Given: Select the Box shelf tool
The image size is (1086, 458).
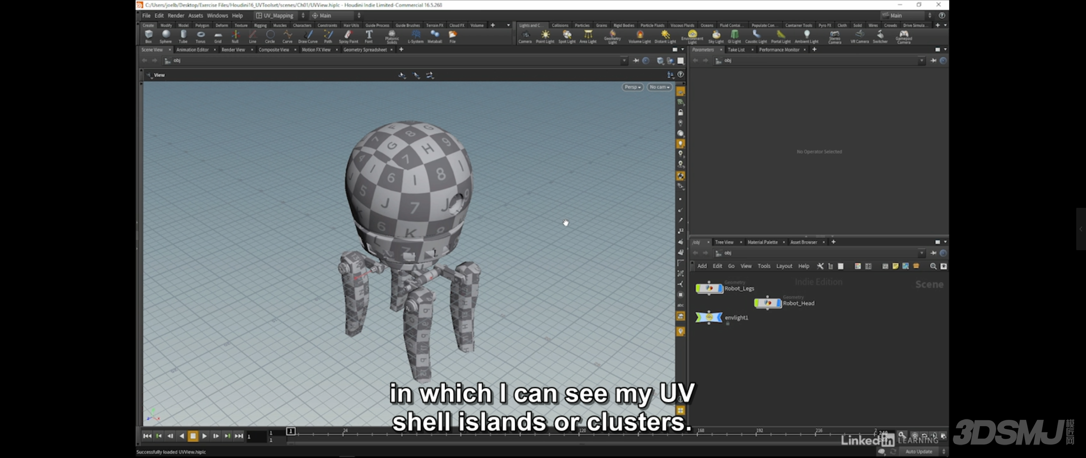Looking at the screenshot, I should point(148,36).
